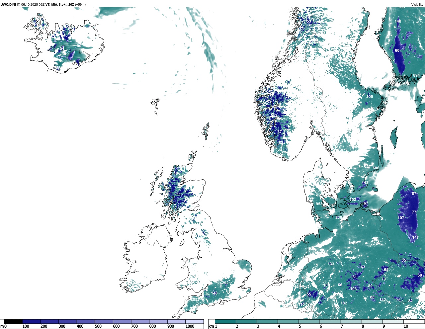Viewport: 425px width, 329px height.
Task: Click the 'Visibility' title at top right
Action: tap(417, 4)
